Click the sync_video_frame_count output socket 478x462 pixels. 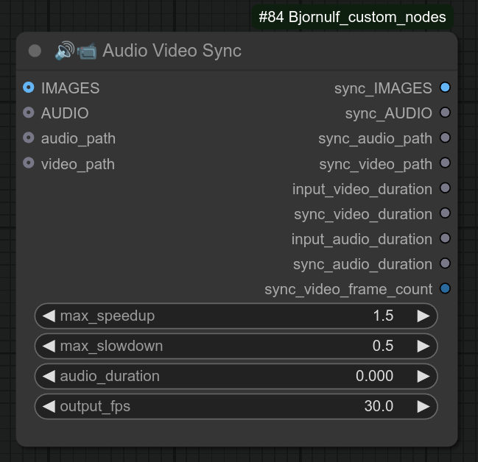pos(445,288)
